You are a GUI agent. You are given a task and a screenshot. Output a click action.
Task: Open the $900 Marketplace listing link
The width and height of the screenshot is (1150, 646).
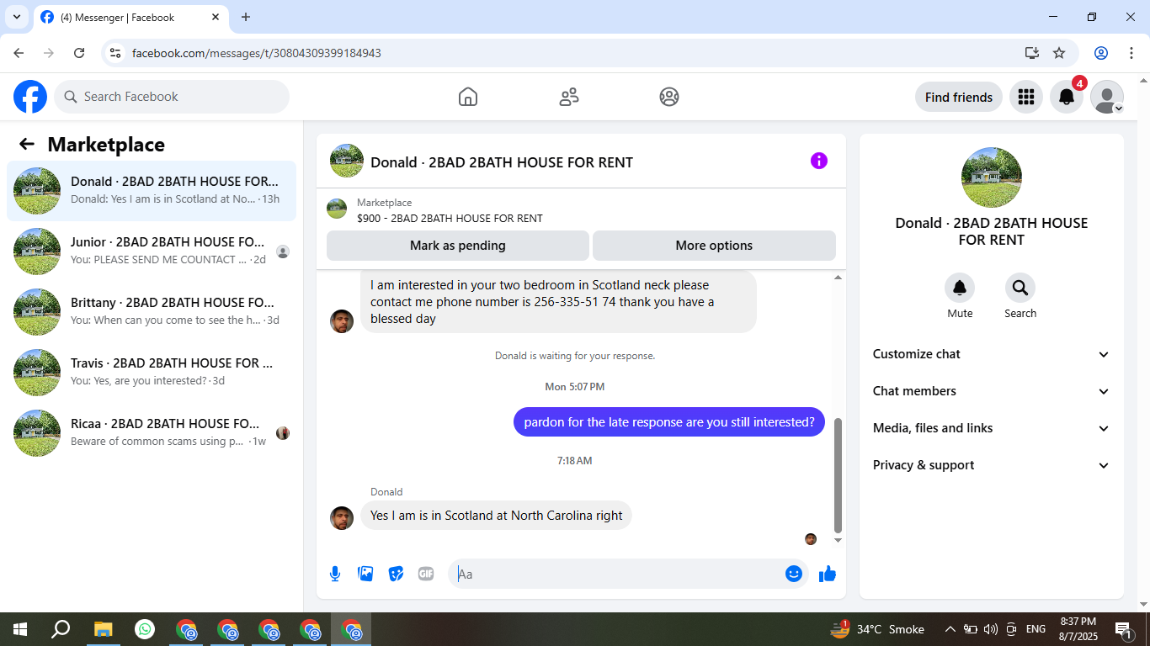coord(450,218)
